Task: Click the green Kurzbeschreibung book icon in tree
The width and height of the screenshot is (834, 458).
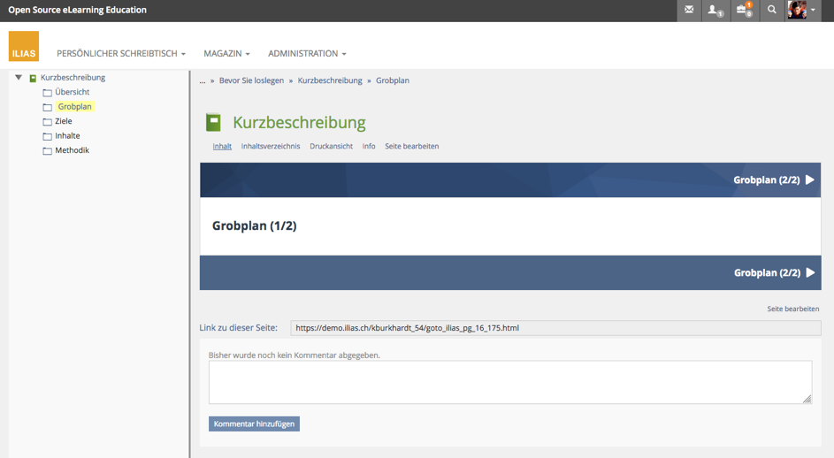Action: (33, 78)
